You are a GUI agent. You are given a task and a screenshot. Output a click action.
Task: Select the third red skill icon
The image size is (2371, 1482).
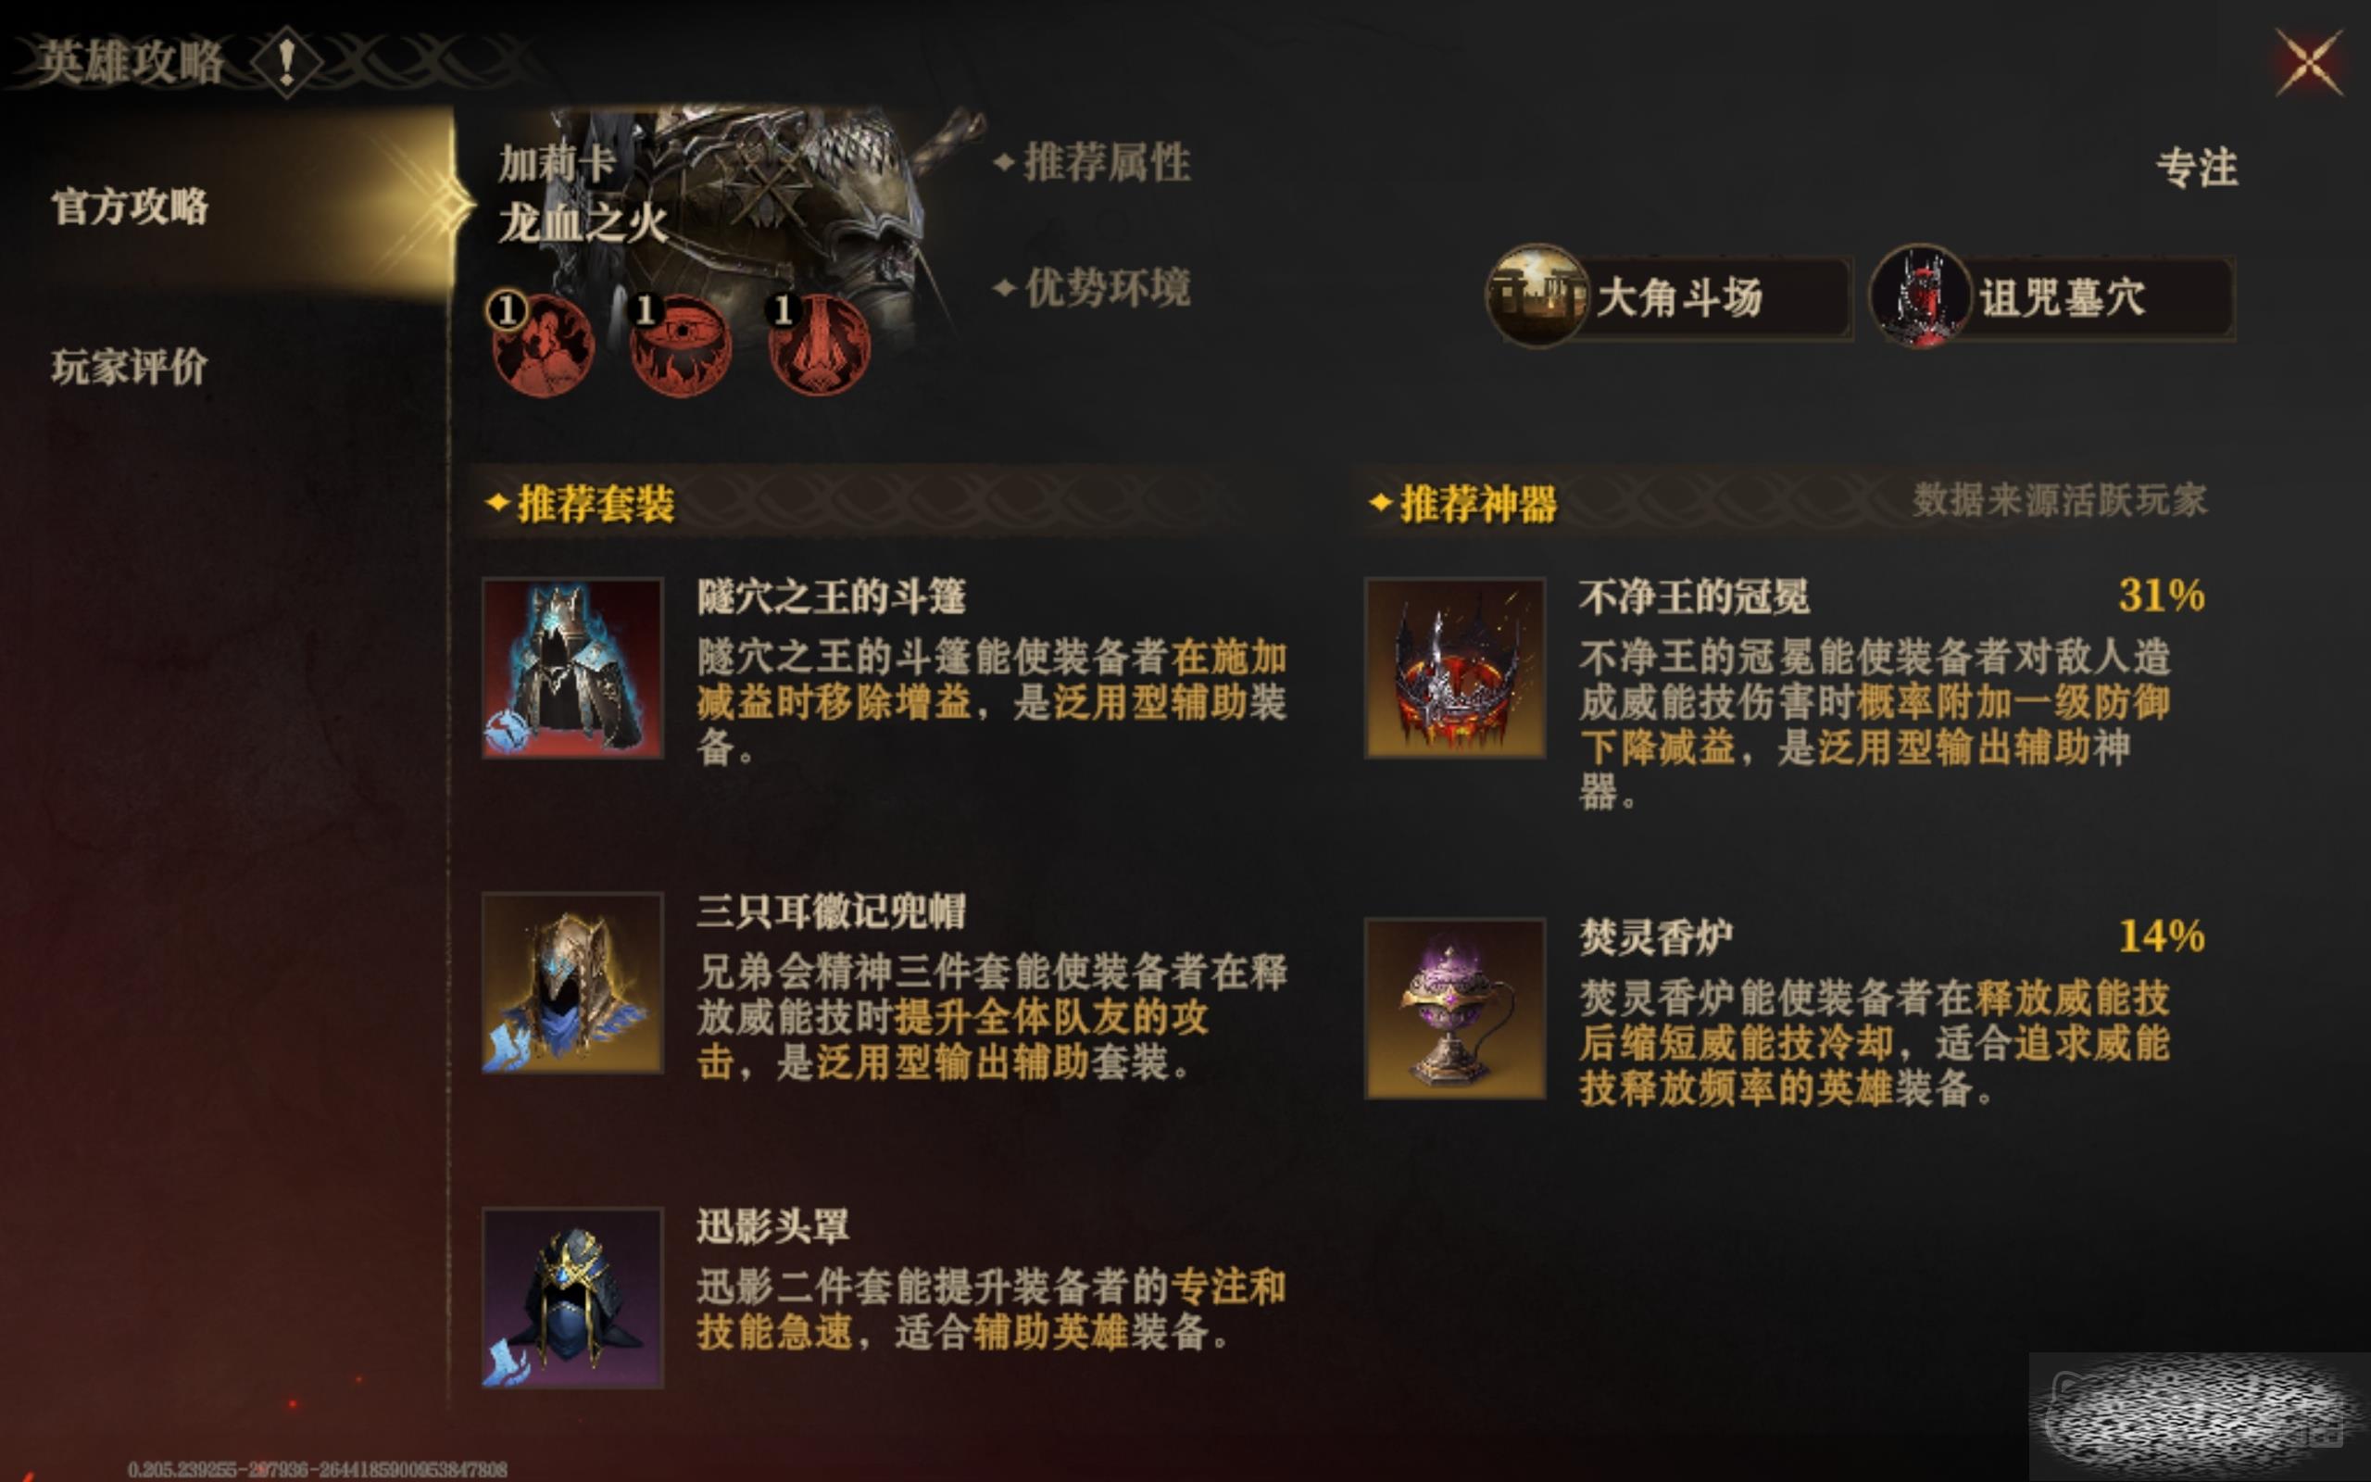coord(818,344)
